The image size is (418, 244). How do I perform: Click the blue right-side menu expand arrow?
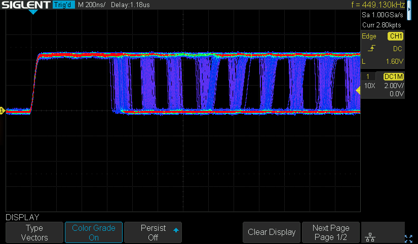[x=409, y=10]
